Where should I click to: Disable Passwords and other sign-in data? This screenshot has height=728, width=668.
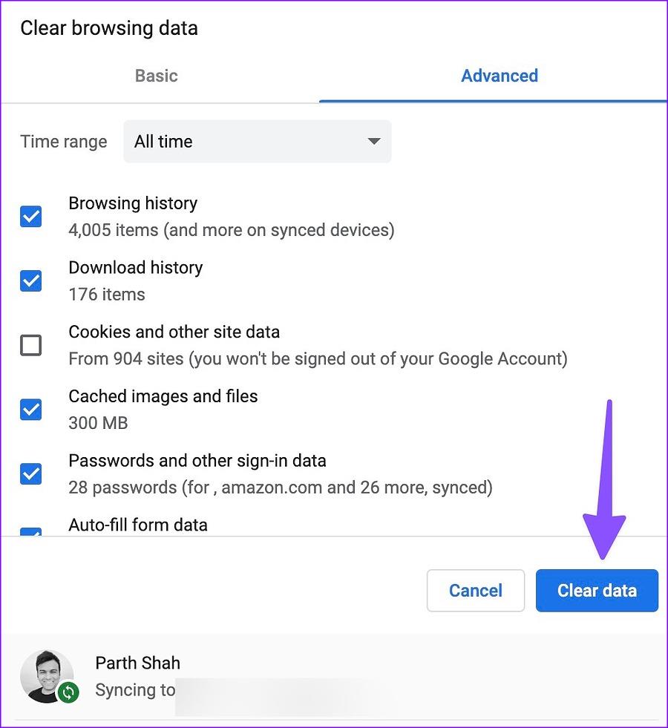[x=30, y=473]
